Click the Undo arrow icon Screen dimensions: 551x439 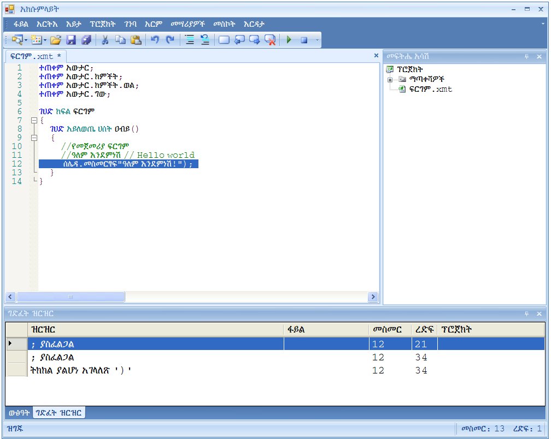155,40
